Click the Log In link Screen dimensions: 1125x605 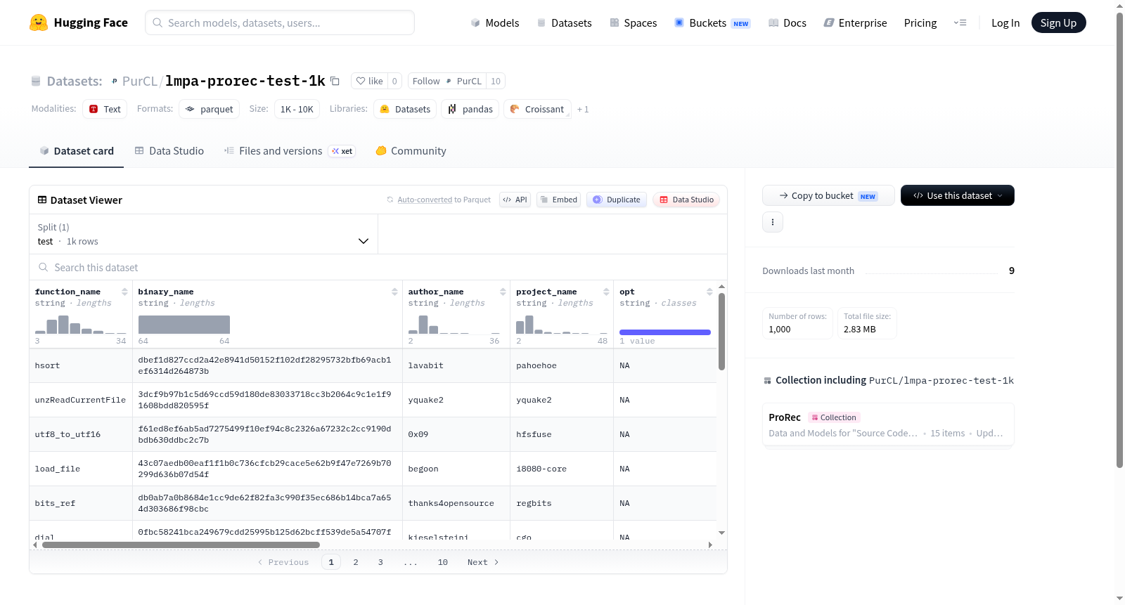[x=1005, y=23]
